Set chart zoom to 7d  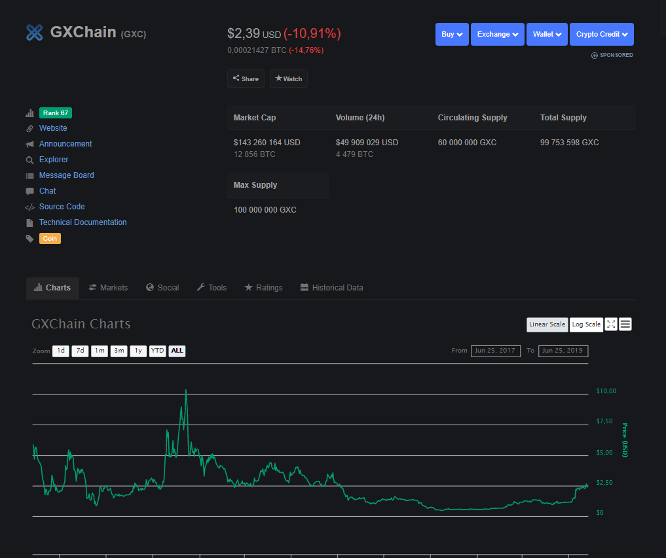80,351
